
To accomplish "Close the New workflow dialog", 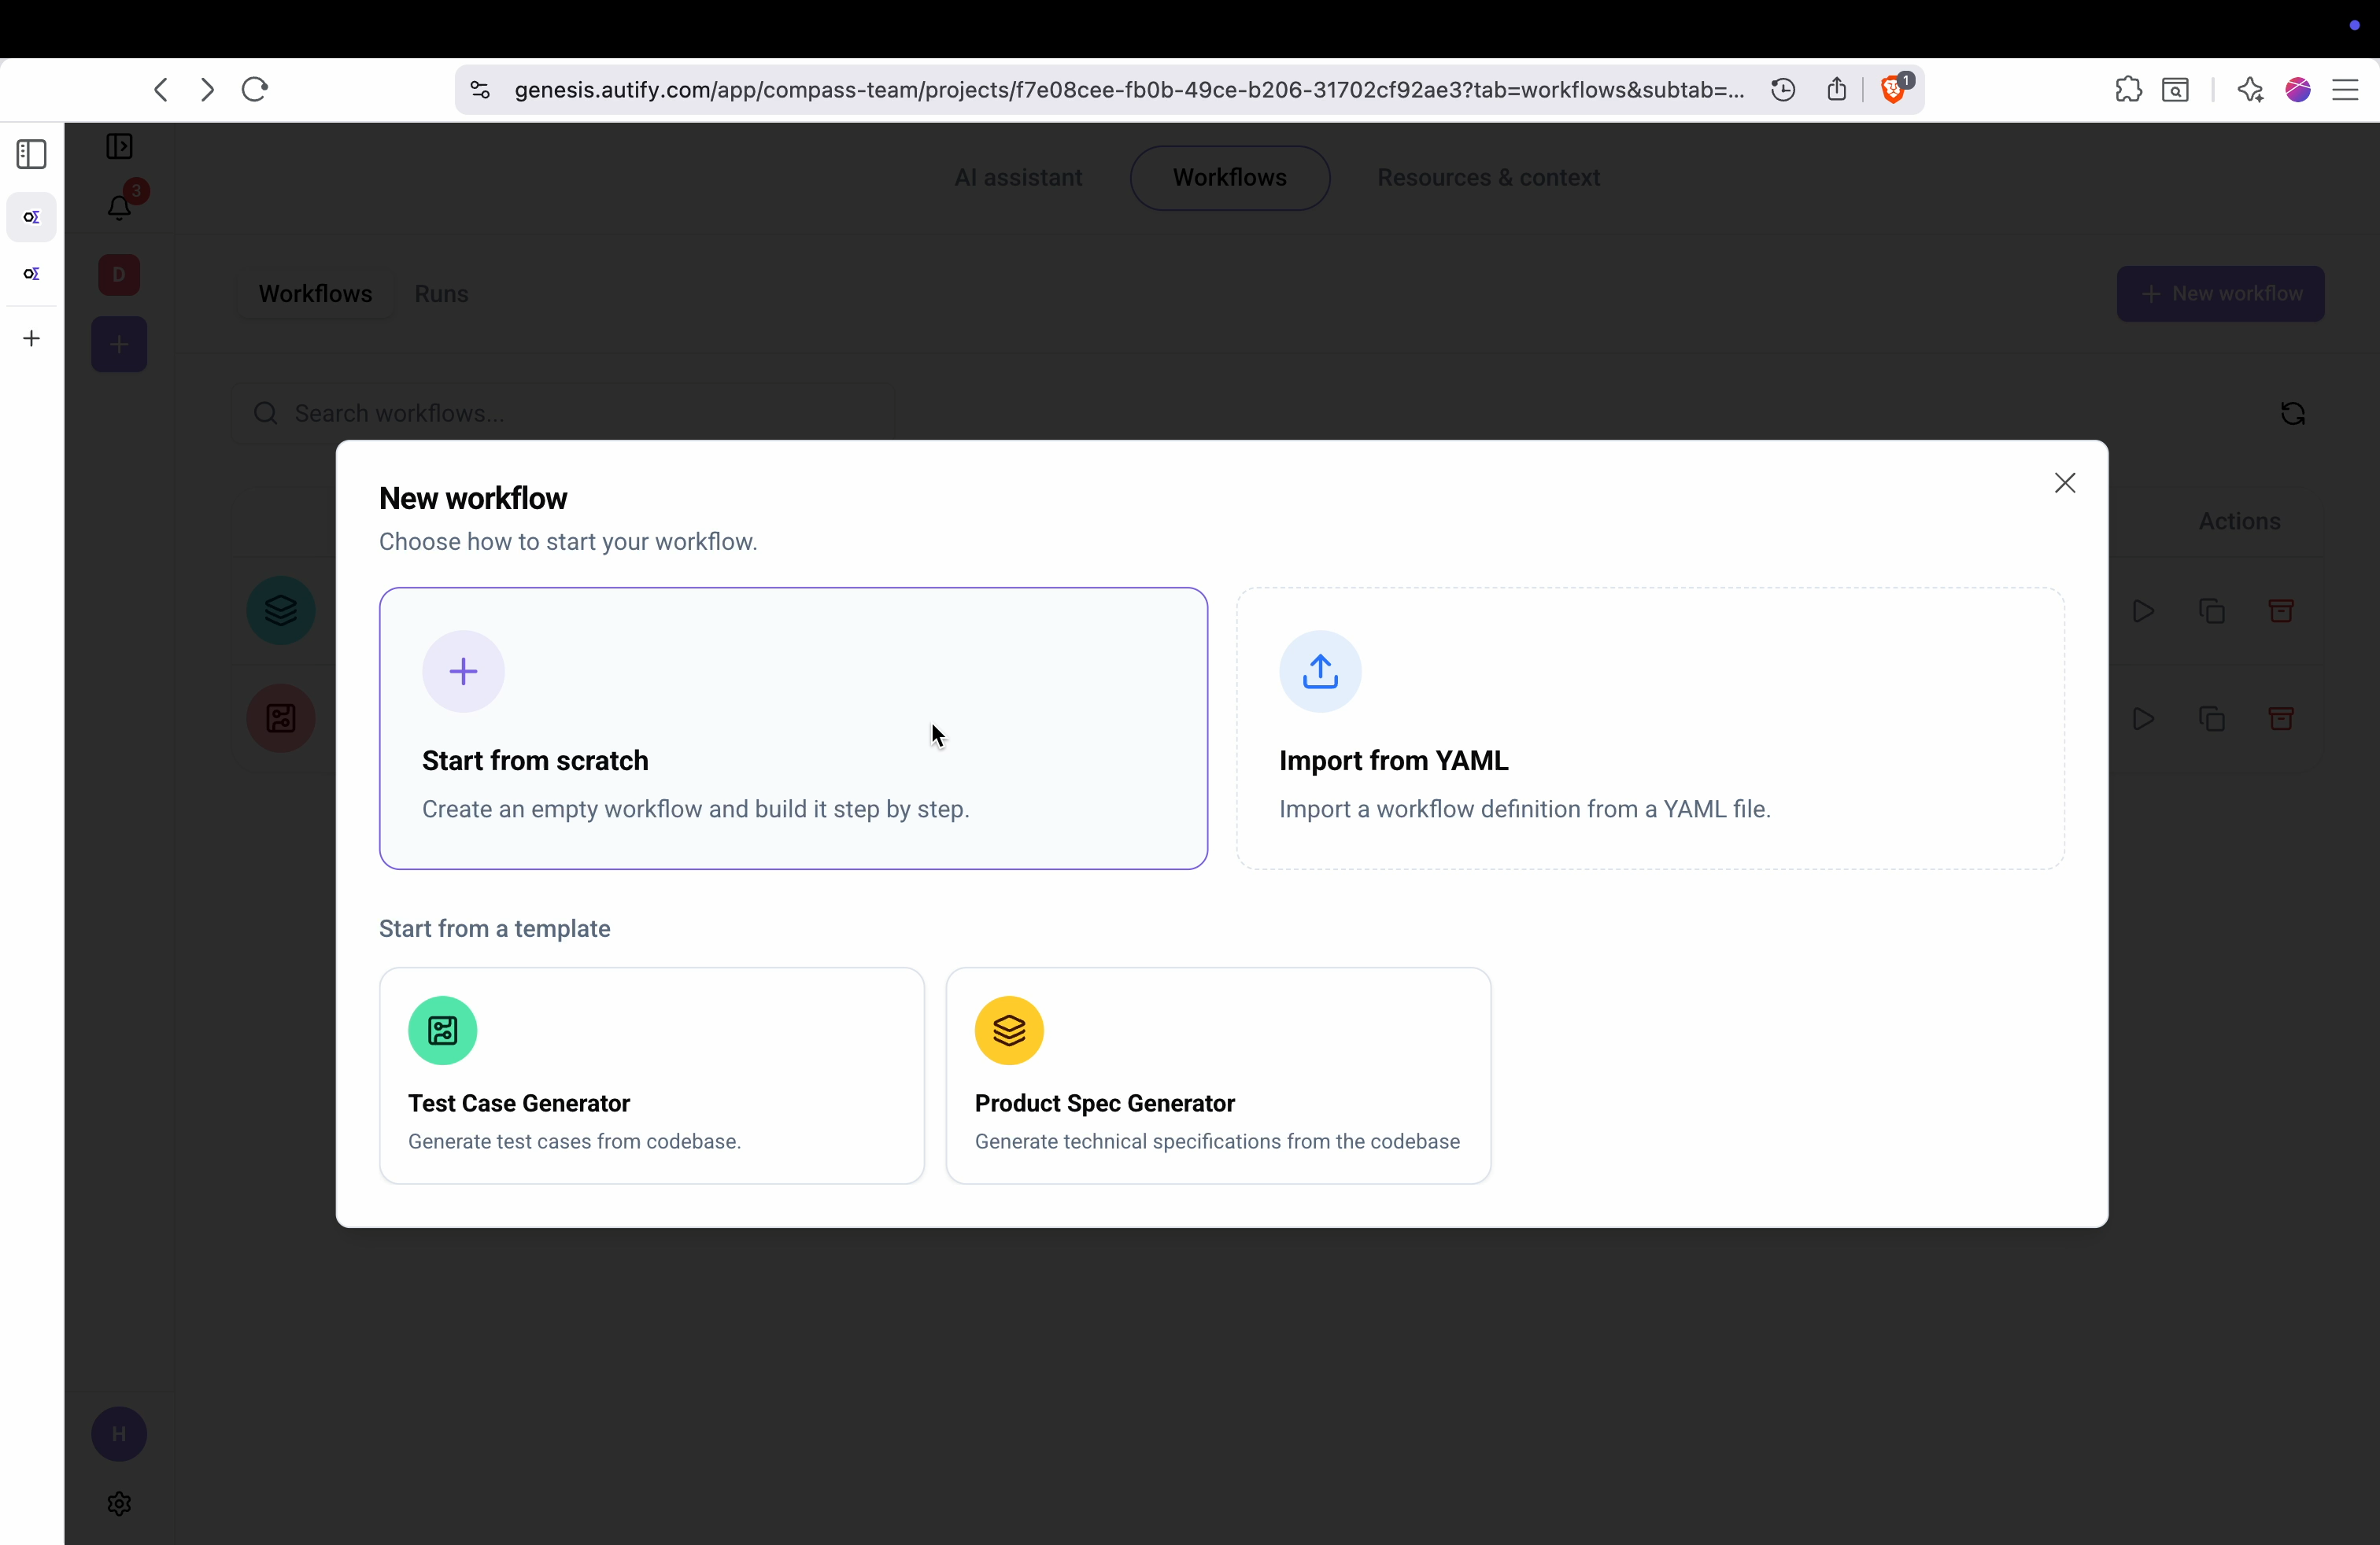I will (x=2064, y=483).
